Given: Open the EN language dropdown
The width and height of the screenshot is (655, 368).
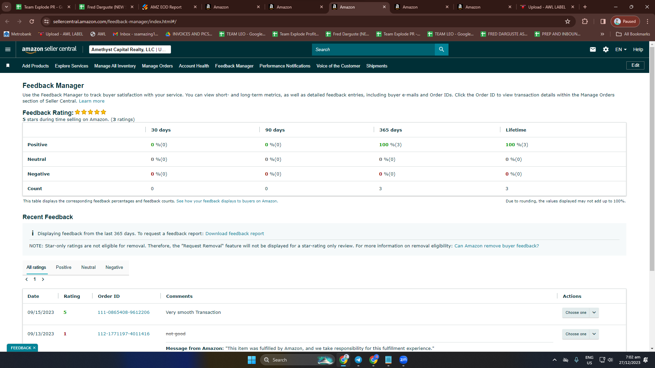Looking at the screenshot, I should (621, 49).
